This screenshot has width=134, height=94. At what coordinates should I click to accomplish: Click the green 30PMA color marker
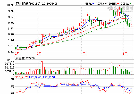click(130, 4)
